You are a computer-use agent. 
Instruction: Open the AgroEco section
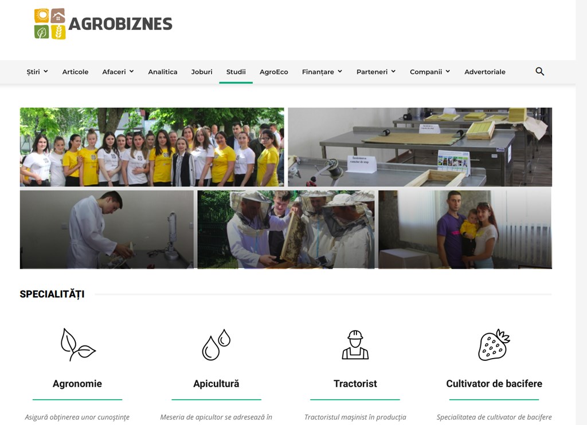coord(273,72)
